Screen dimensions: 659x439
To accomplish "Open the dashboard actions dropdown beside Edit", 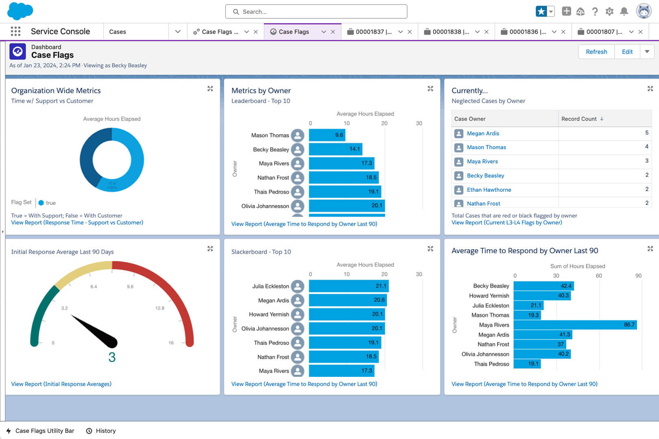I will pos(647,52).
